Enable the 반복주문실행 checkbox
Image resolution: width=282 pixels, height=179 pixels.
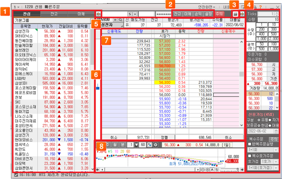[x=250, y=144]
